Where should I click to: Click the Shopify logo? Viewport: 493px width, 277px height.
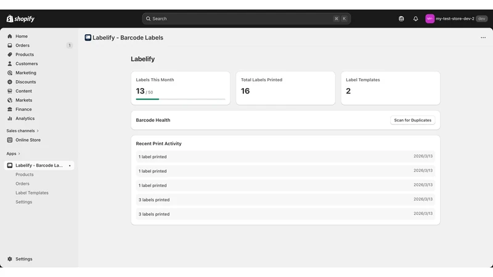(x=20, y=19)
